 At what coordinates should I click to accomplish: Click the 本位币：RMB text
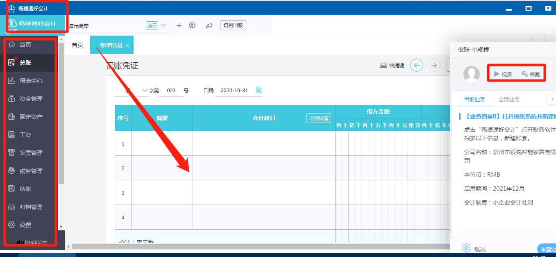coord(482,175)
